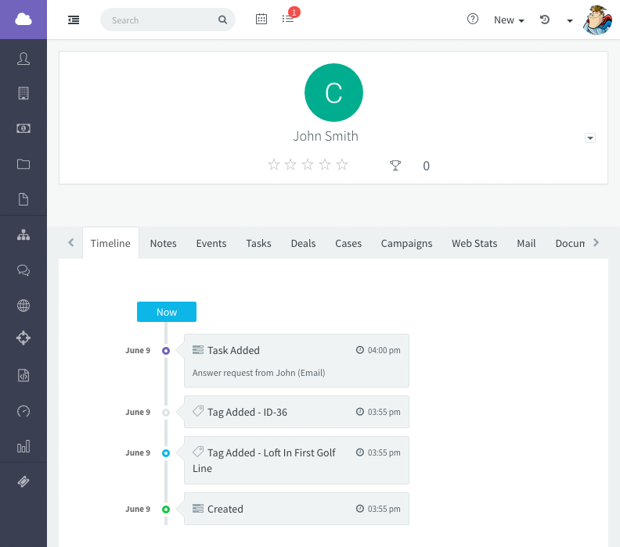The height and width of the screenshot is (547, 620).
Task: Click the calendar icon in top bar
Action: pyautogui.click(x=261, y=20)
